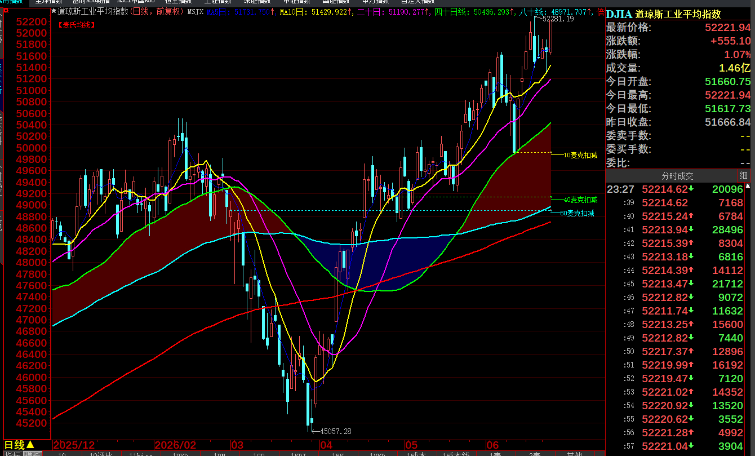Viewport: 755px width, 456px height.
Task: Click the 最新价格 value 52221.94
Action: 727,28
